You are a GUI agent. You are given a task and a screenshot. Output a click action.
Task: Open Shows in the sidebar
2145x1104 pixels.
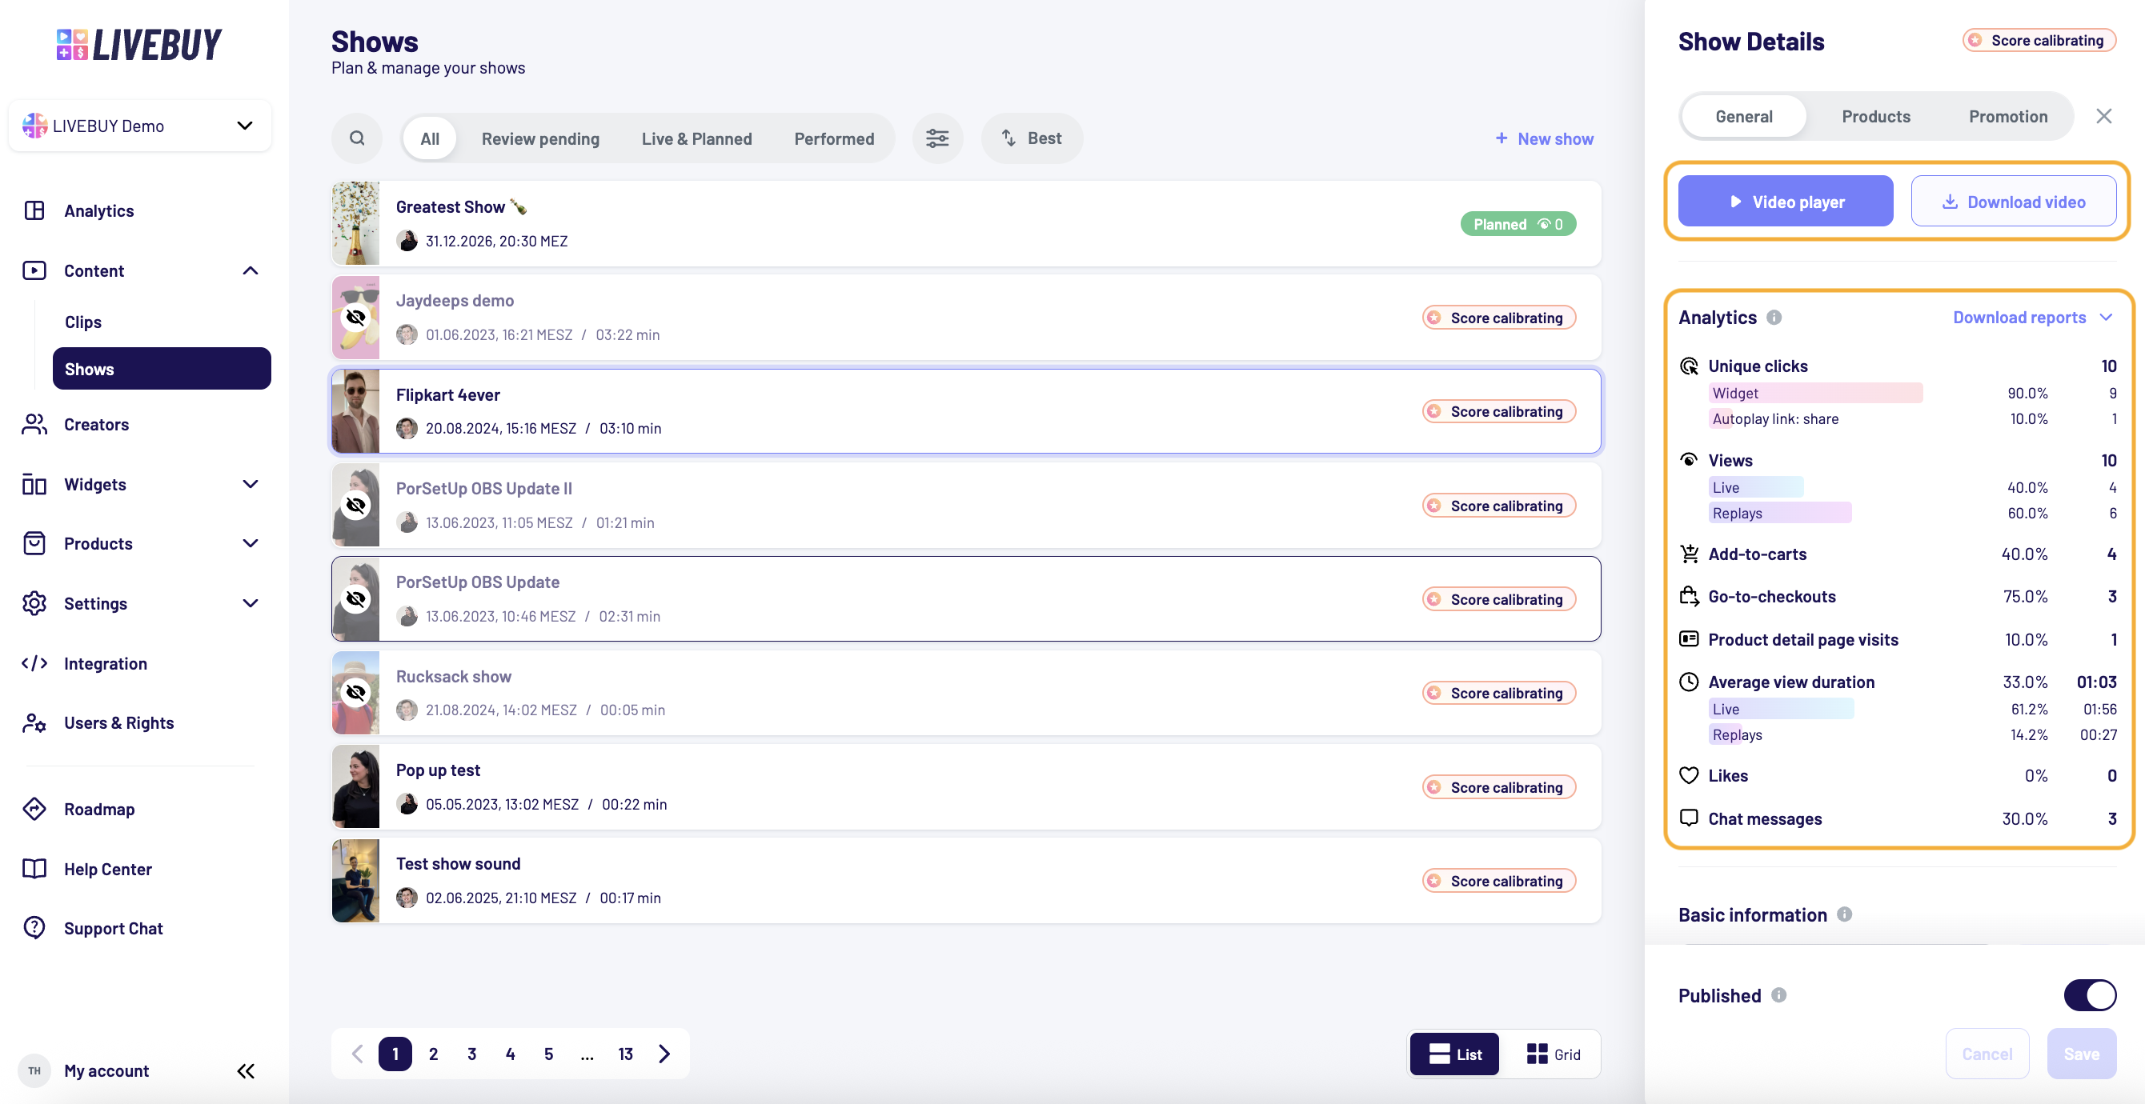(162, 369)
